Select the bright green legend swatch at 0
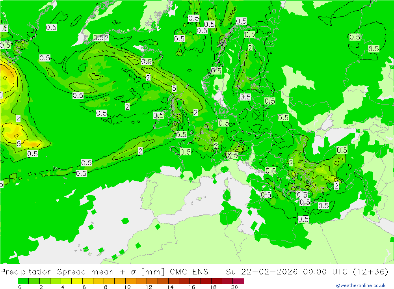394x289 pixels. [23, 281]
